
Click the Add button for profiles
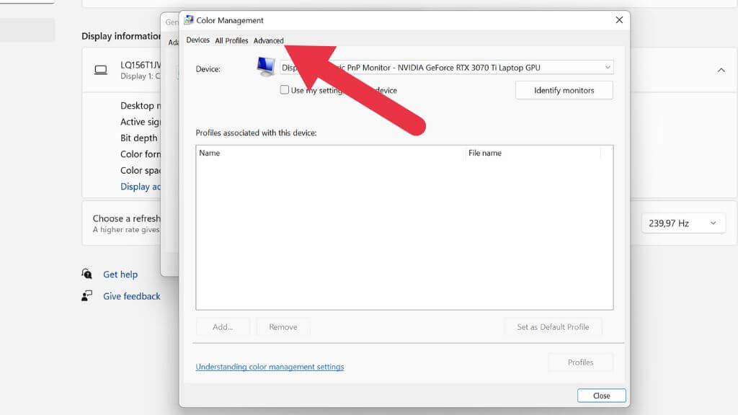pyautogui.click(x=223, y=326)
